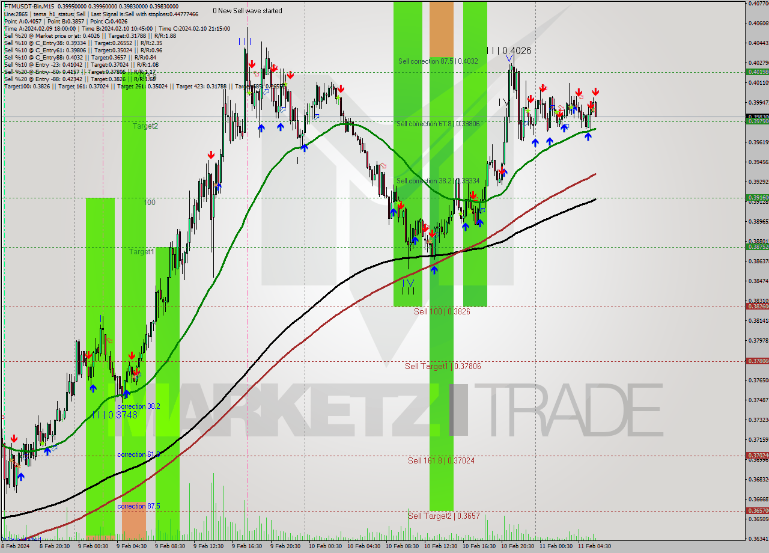
Task: Click the green 'Target2' level label
Action: click(145, 126)
